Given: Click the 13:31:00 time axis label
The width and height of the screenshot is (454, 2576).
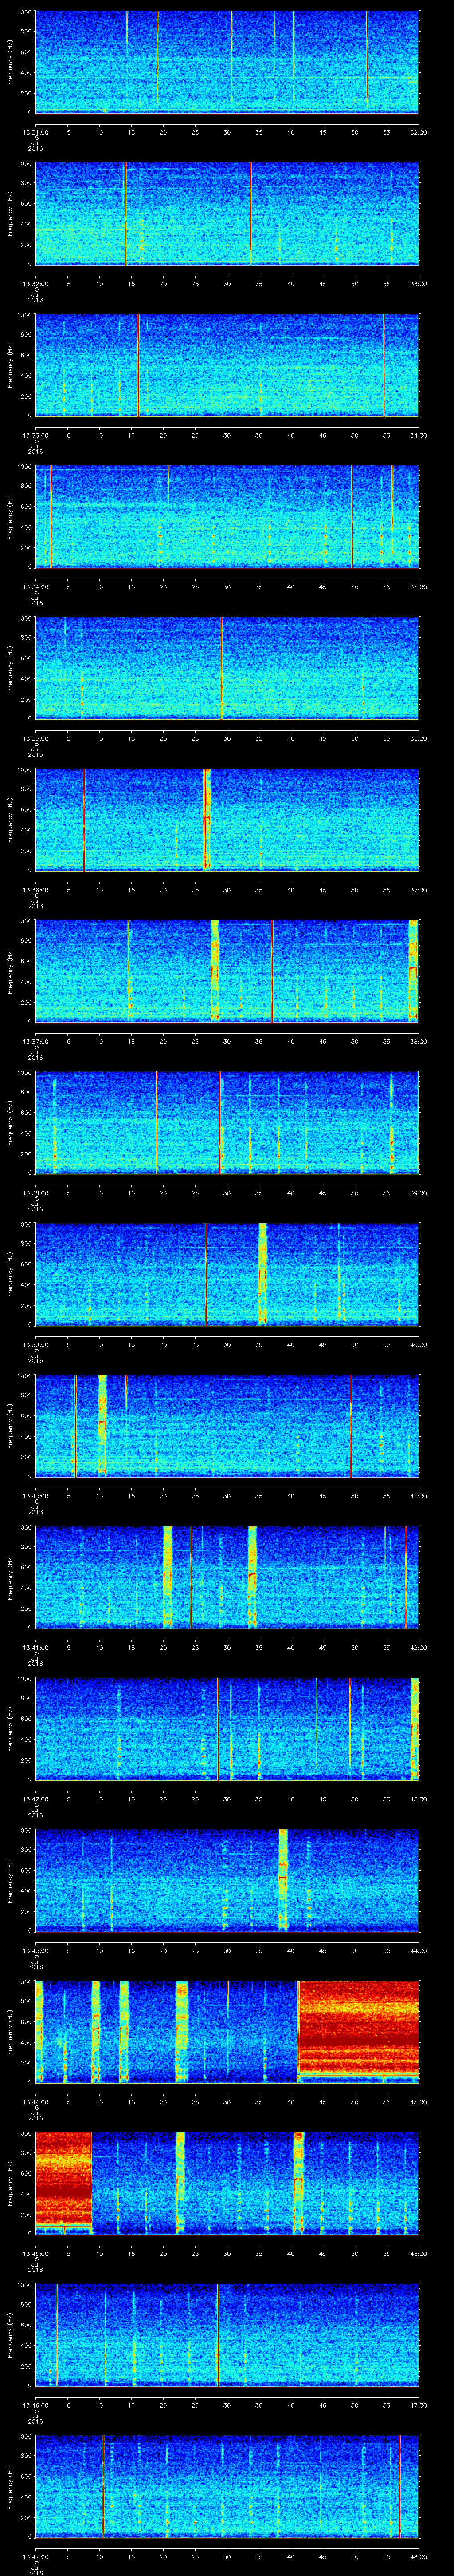Looking at the screenshot, I should click(x=35, y=131).
